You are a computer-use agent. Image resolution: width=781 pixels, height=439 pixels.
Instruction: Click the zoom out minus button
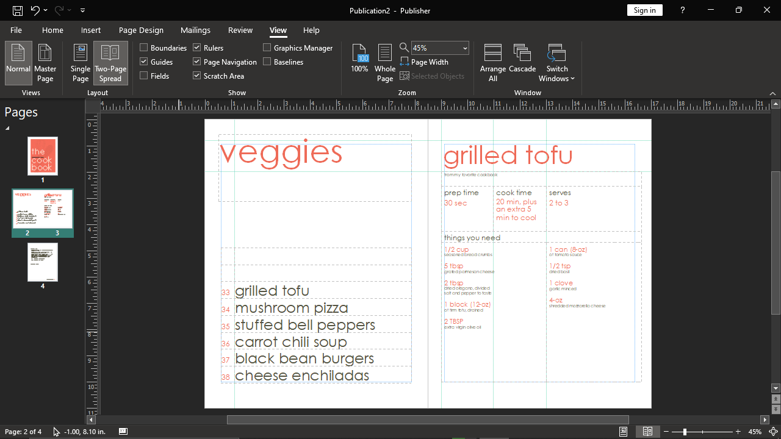point(666,432)
